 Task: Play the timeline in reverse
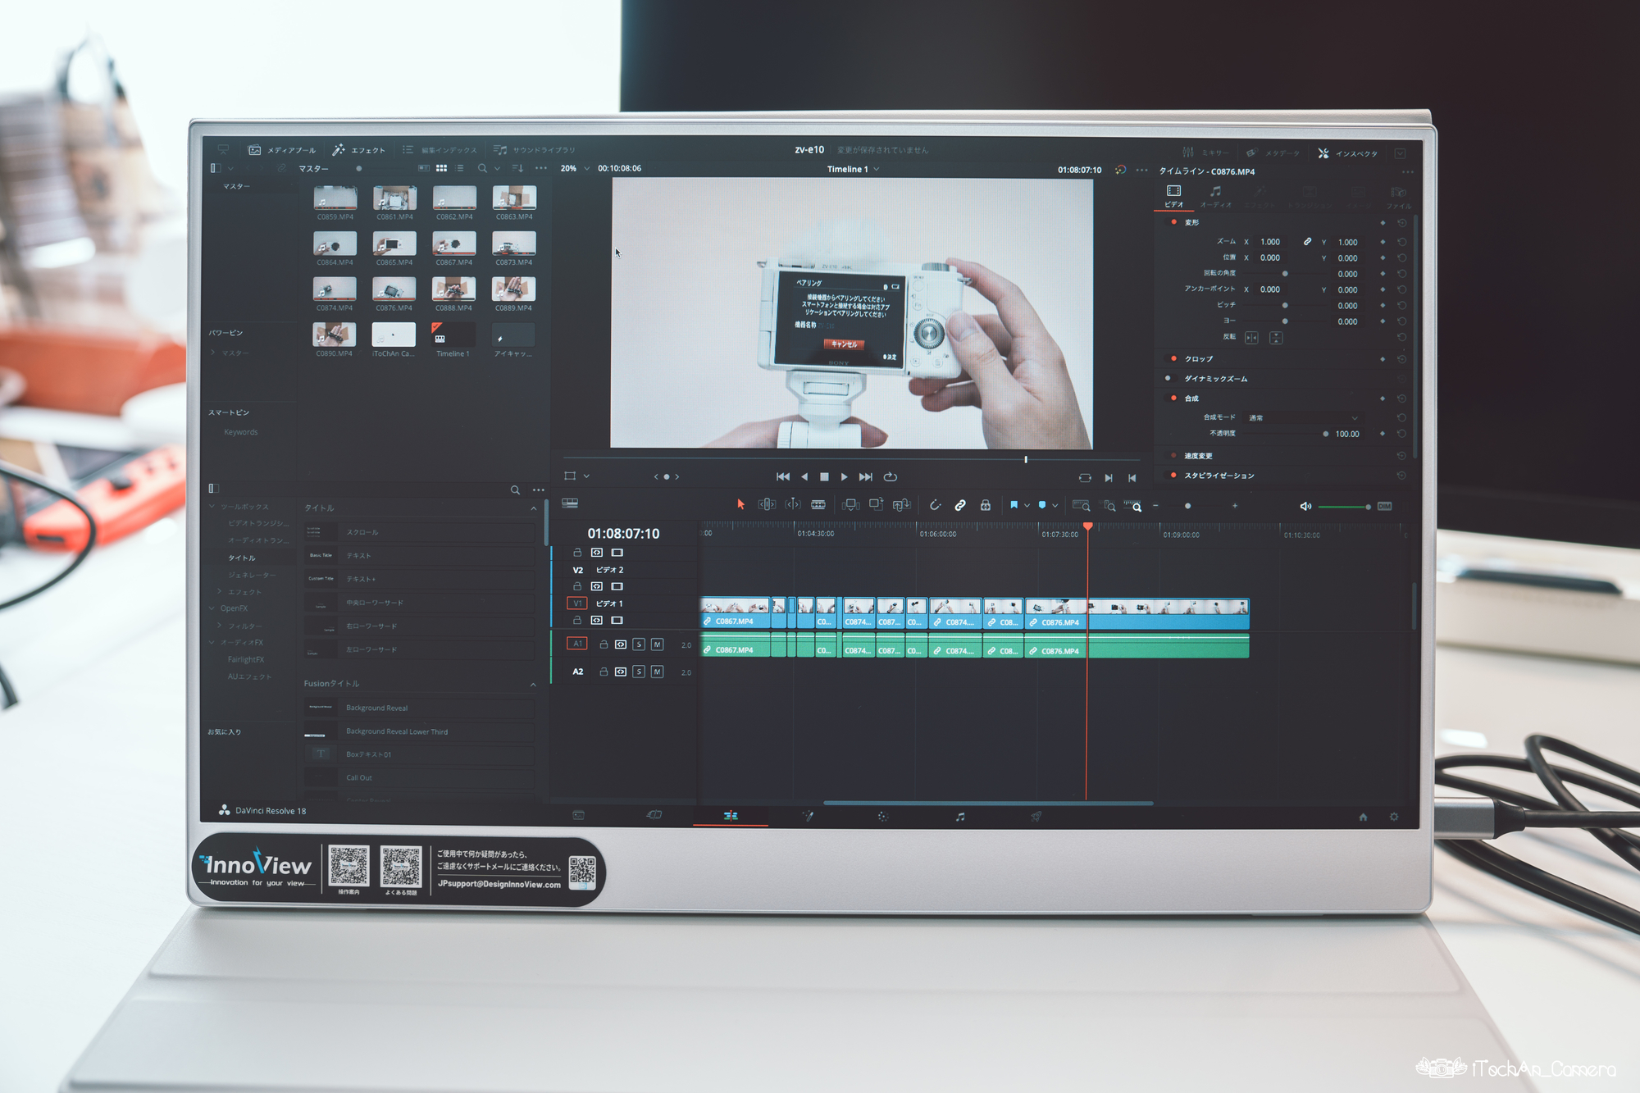pos(804,476)
